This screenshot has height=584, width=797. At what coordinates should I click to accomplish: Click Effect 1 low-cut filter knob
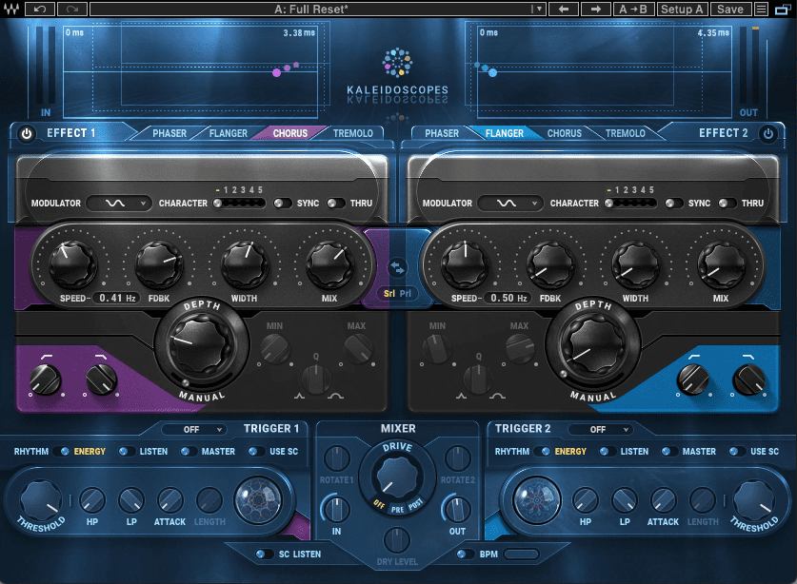(46, 380)
